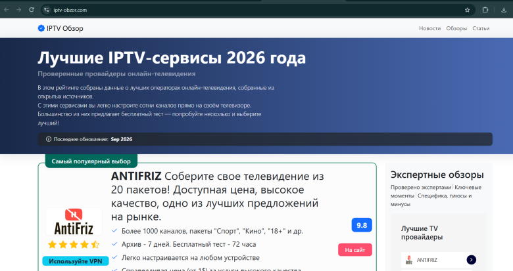Image resolution: width=513 pixels, height=271 pixels.
Task: Click the Экспертные обзоры heading
Action: (x=437, y=175)
